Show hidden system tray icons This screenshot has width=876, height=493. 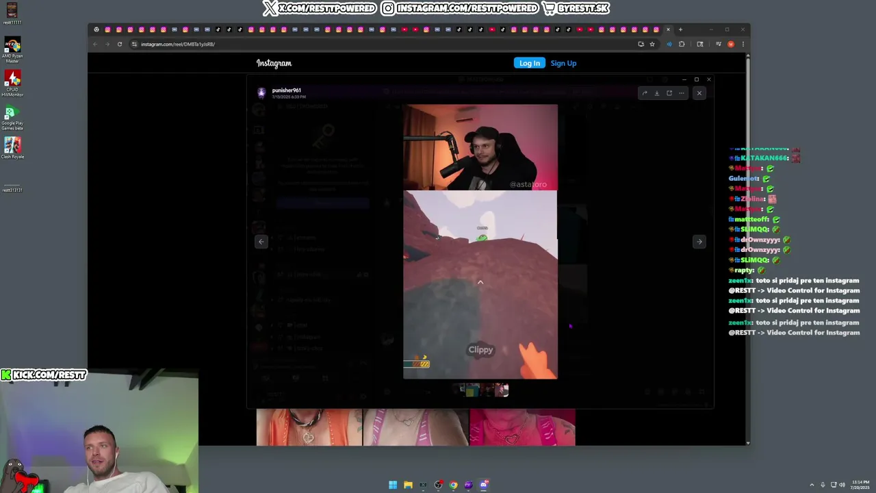tap(812, 485)
